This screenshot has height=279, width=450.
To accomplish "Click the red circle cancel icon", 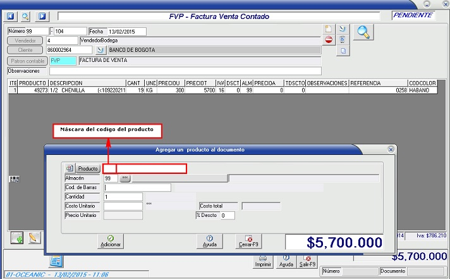I will coord(328,40).
